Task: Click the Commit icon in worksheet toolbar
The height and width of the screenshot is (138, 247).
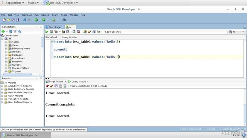Action: coord(74,32)
